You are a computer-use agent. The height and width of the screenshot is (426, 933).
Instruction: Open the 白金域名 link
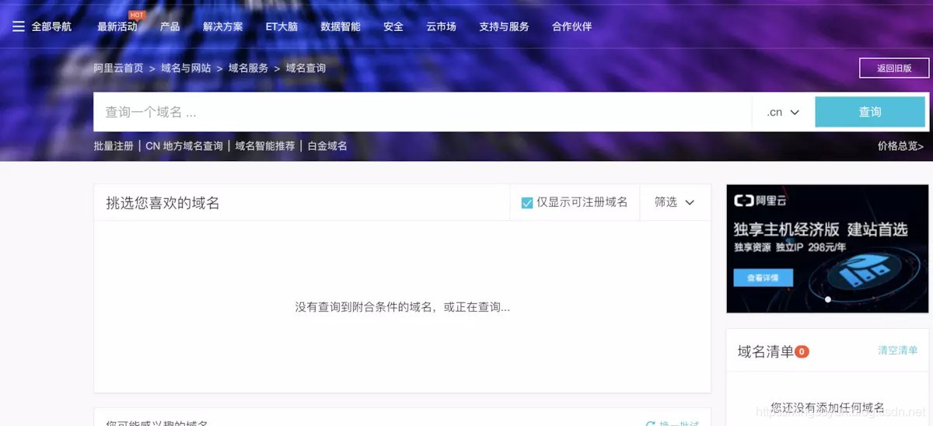pos(327,146)
